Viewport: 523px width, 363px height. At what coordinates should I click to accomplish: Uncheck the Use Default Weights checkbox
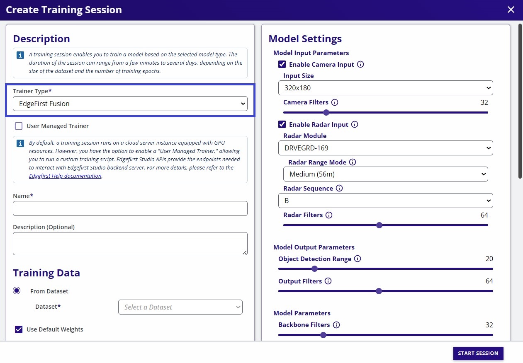pos(18,329)
